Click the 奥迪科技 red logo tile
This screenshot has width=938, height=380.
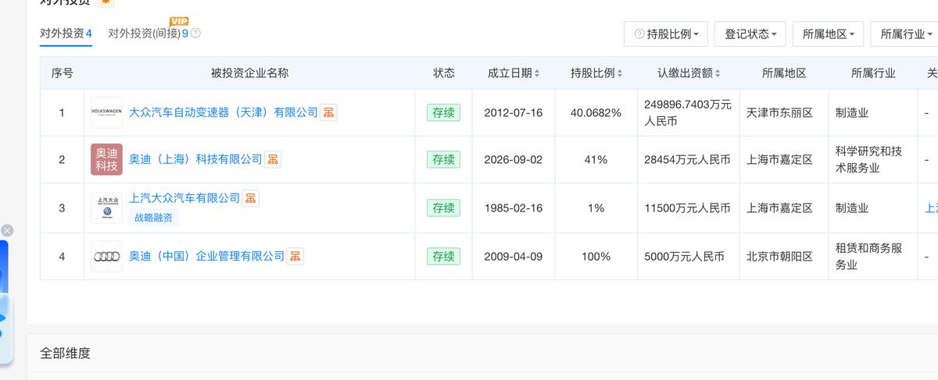pyautogui.click(x=106, y=159)
